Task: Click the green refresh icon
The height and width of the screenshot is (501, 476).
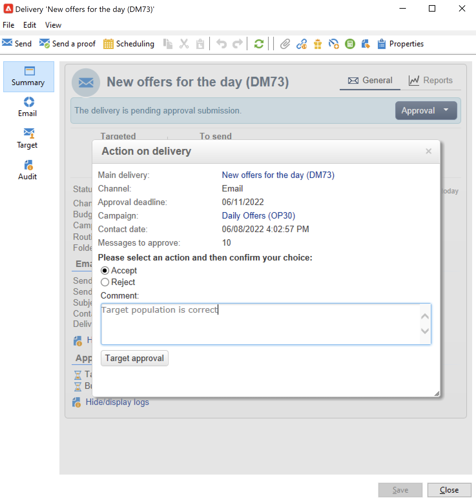Action: [x=259, y=44]
